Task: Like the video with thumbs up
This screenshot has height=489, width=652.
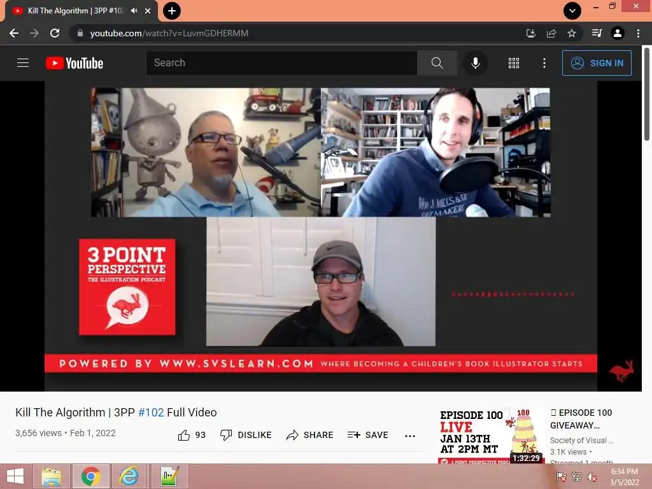Action: (192, 435)
